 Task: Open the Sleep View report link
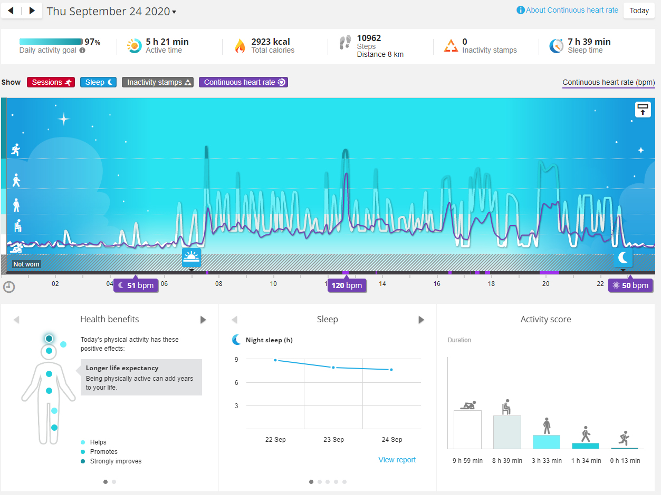(x=397, y=460)
